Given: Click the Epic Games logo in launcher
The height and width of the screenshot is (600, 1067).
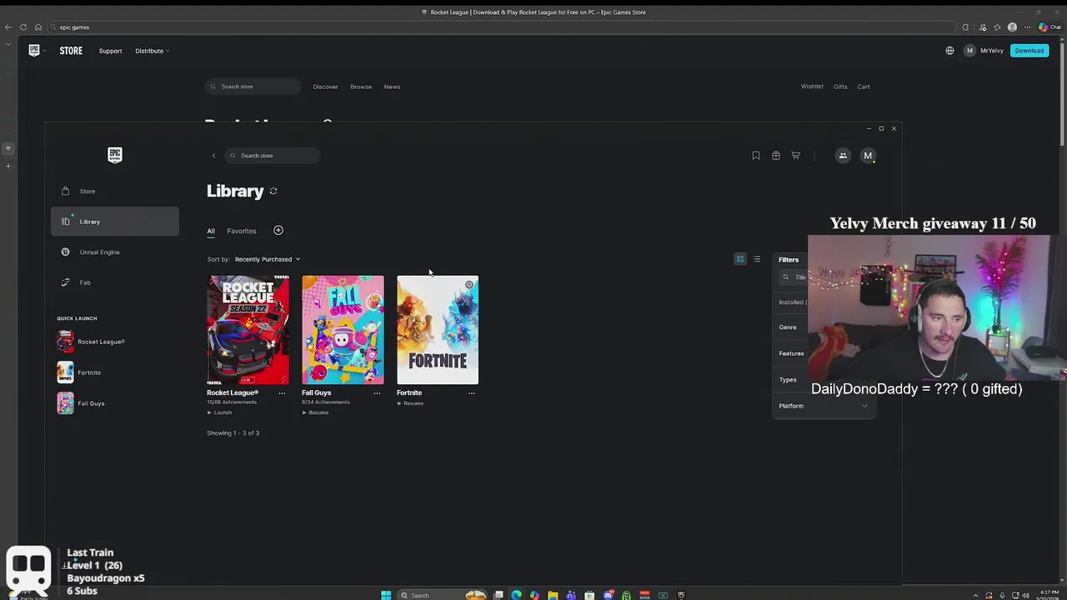Looking at the screenshot, I should click(x=115, y=155).
